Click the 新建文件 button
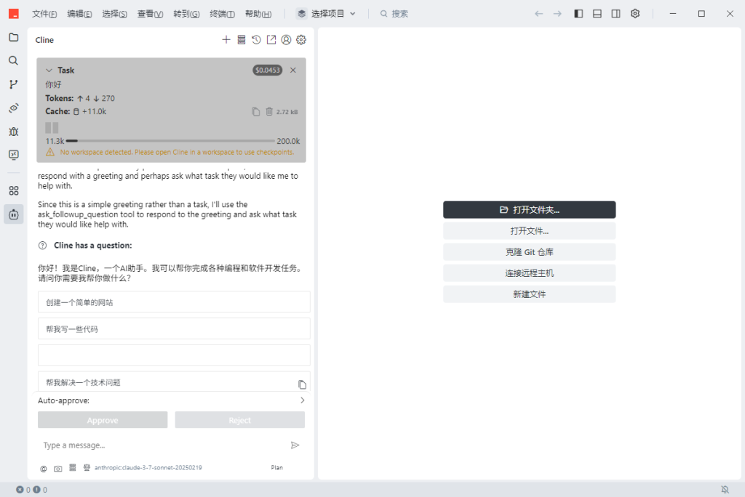 (x=530, y=294)
